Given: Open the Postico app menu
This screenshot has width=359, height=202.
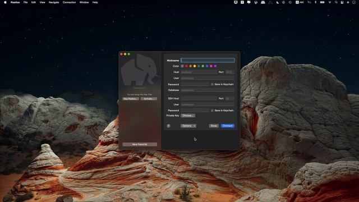Looking at the screenshot, I should [x=15, y=2].
